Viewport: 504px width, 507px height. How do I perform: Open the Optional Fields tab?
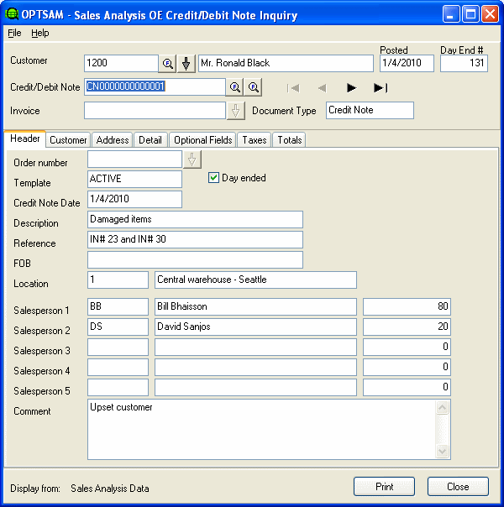202,140
